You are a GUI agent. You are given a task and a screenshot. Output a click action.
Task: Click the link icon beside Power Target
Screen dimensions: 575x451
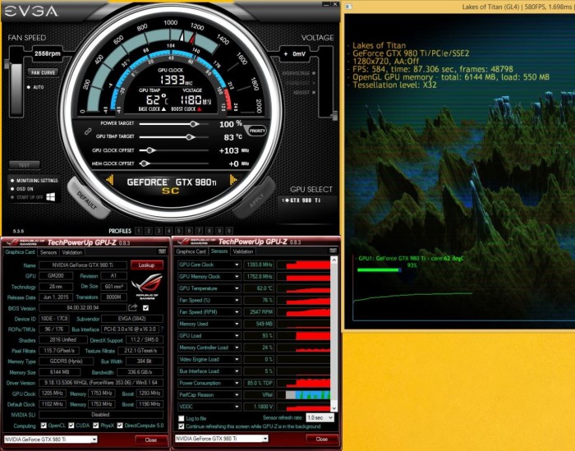(88, 131)
